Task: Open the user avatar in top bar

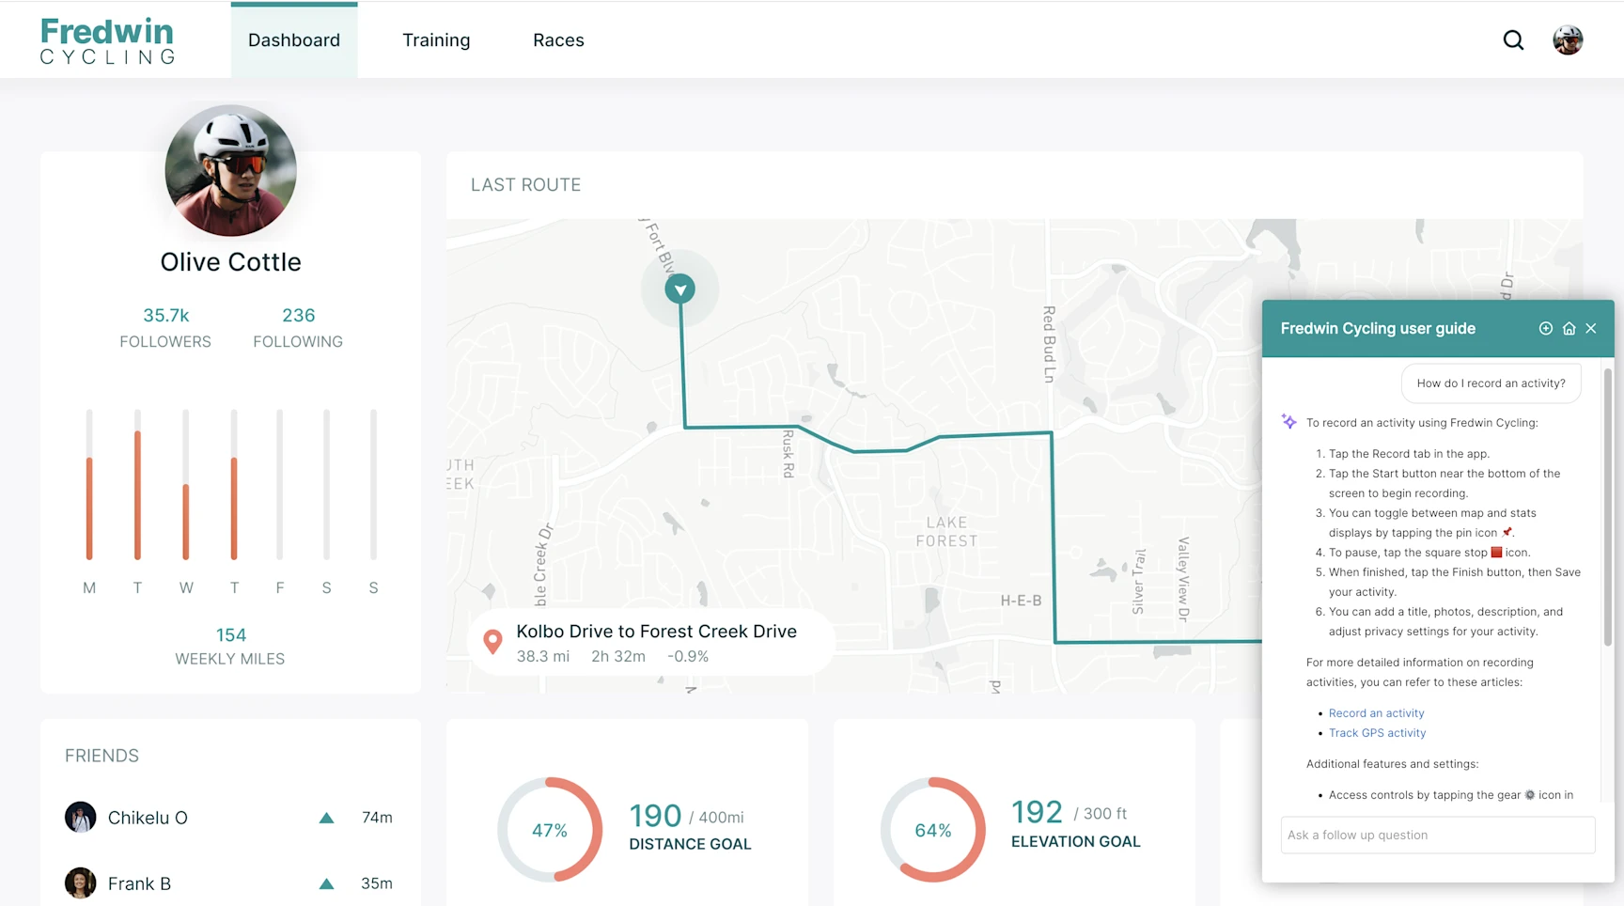Action: click(x=1568, y=40)
